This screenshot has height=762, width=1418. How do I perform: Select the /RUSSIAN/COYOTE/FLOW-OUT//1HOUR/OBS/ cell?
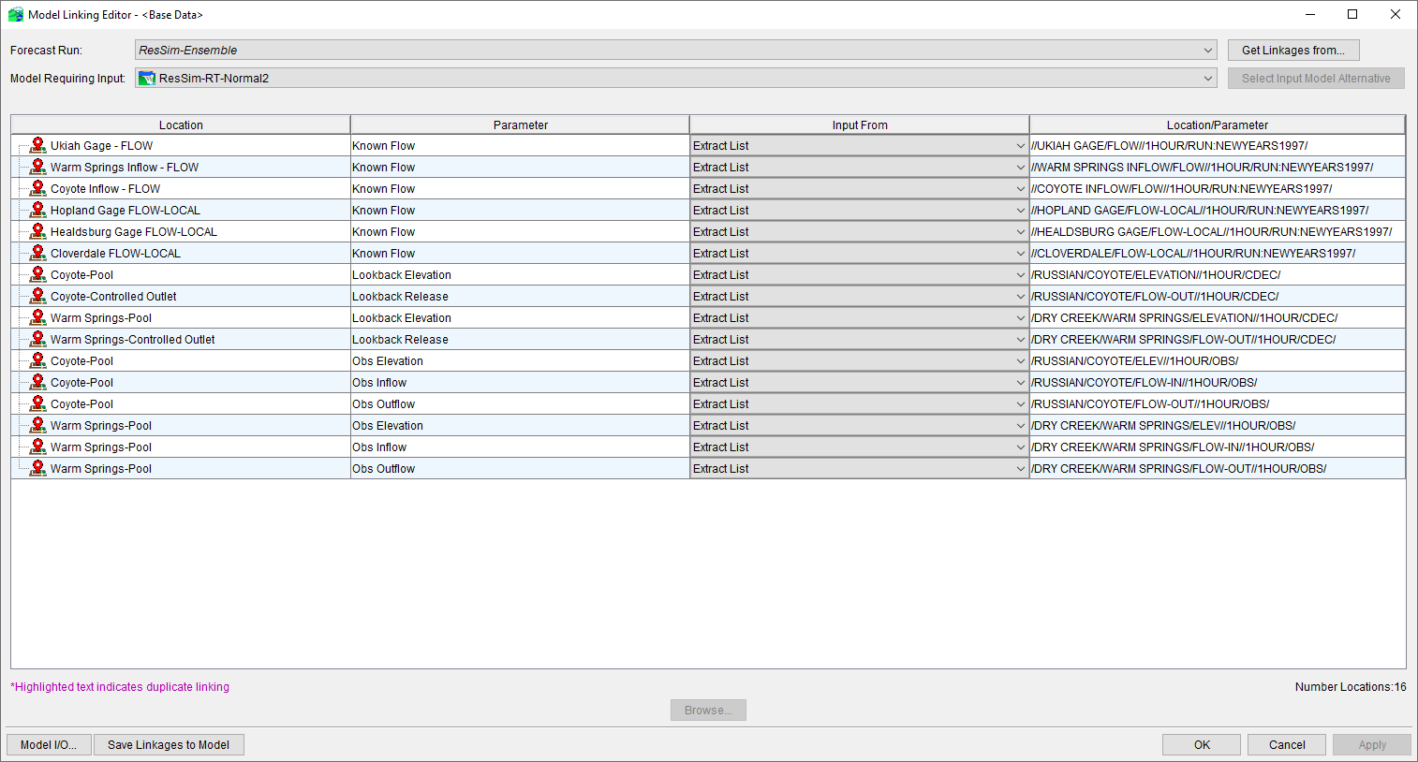(1218, 403)
